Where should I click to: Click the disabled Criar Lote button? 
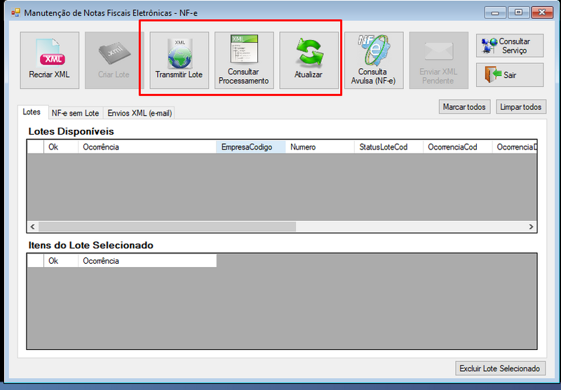pos(114,60)
